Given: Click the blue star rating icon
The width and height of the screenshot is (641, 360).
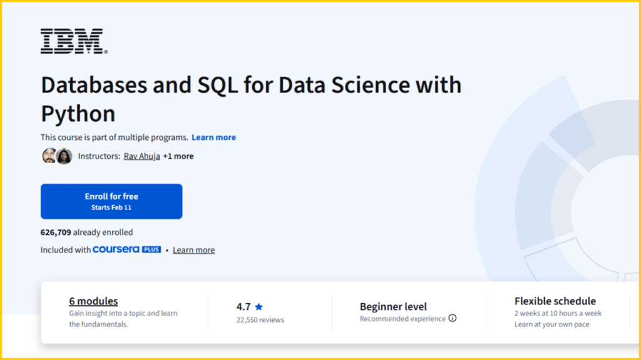Looking at the screenshot, I should (259, 306).
